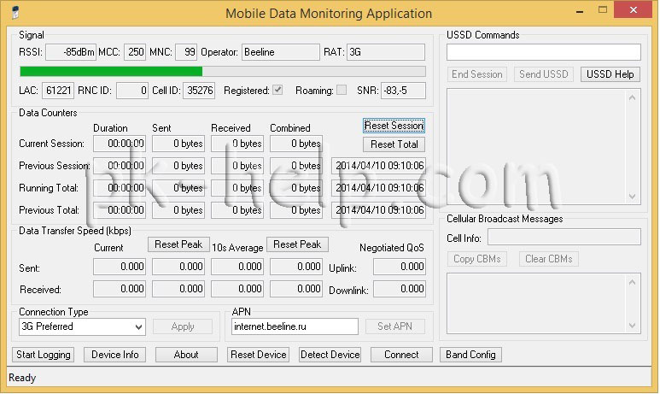Click the Detect Device button
The width and height of the screenshot is (660, 394).
point(330,355)
